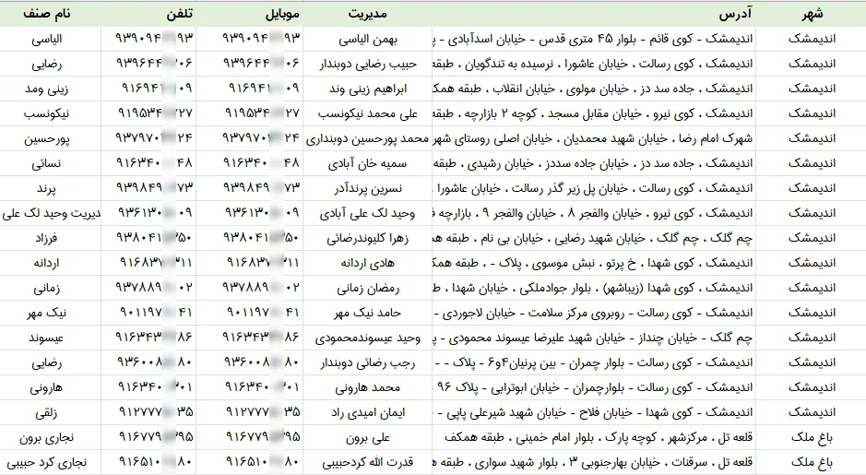Select guild name cell پرند
Viewport: 866px width, 475px height.
point(50,188)
